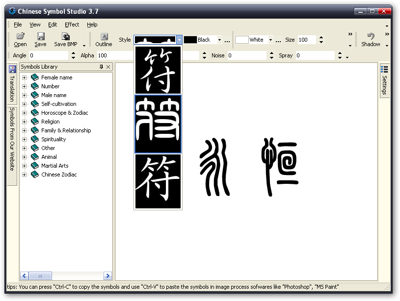Select the middle seal-script style thumbnail
400x301 pixels.
[158, 124]
